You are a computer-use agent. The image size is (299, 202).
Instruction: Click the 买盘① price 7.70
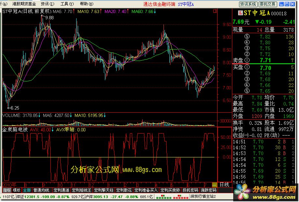(265, 68)
